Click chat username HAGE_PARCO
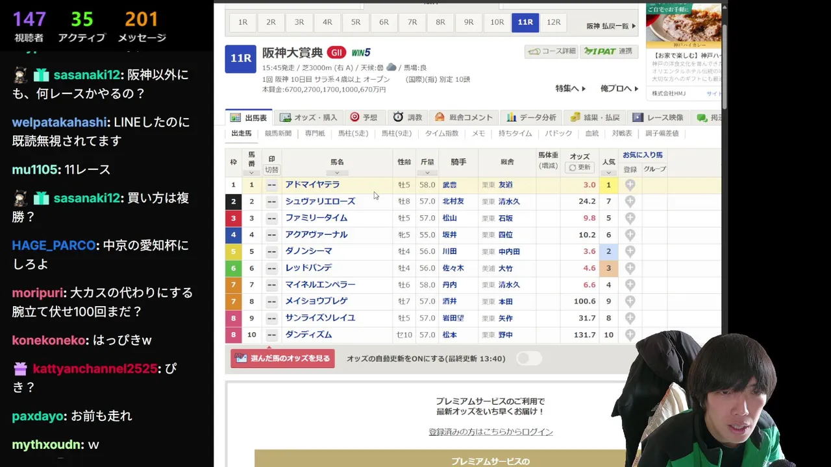 pyautogui.click(x=55, y=246)
